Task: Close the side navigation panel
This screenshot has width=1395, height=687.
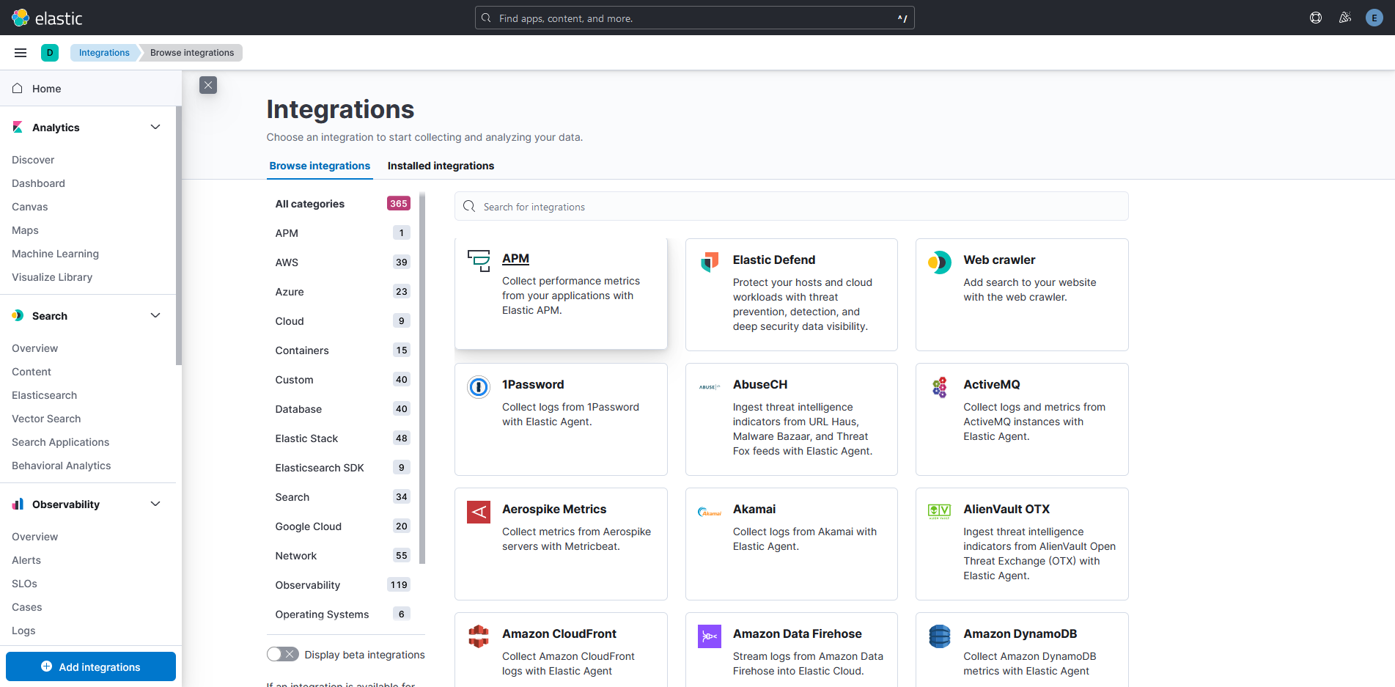Action: [x=208, y=85]
